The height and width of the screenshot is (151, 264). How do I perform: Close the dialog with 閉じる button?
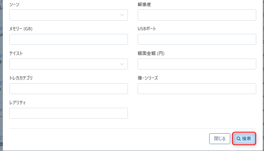tap(220, 138)
